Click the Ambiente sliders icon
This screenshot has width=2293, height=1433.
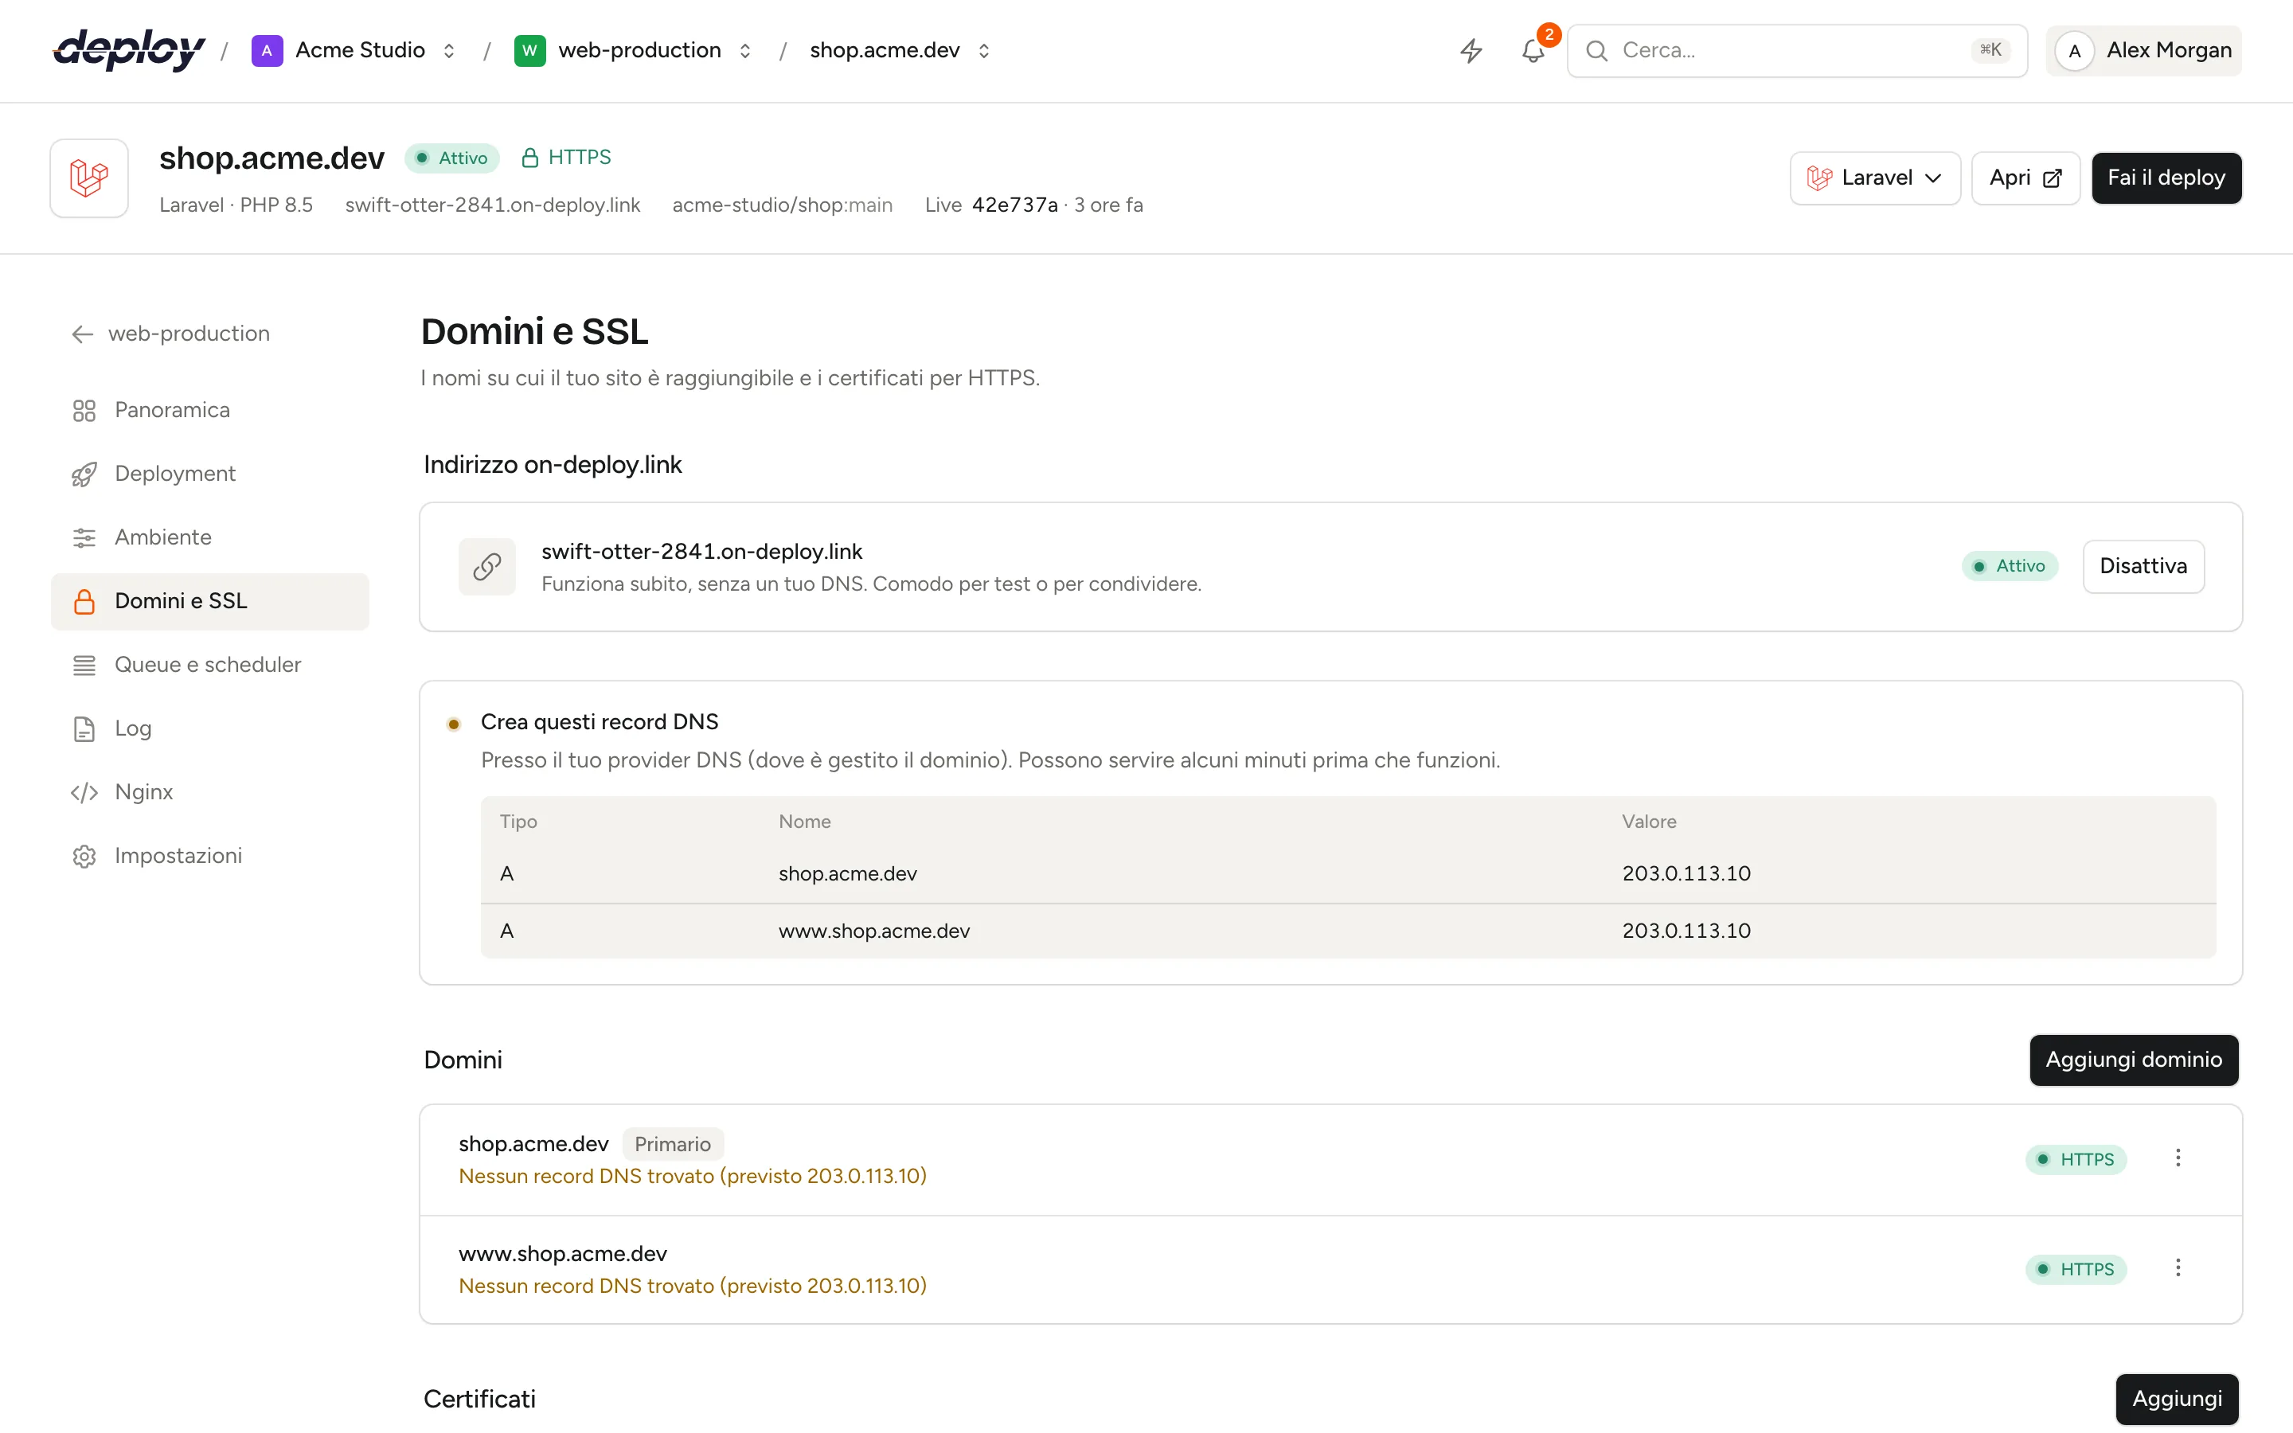coord(84,537)
